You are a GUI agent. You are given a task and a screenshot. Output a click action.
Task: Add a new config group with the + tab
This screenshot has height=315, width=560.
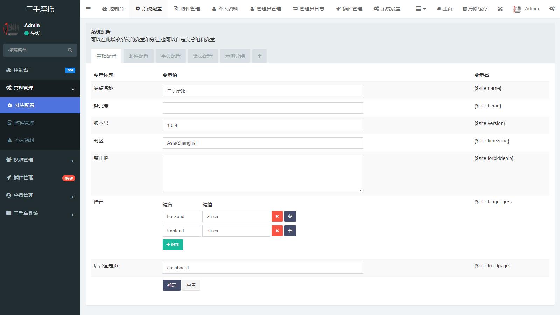point(259,56)
